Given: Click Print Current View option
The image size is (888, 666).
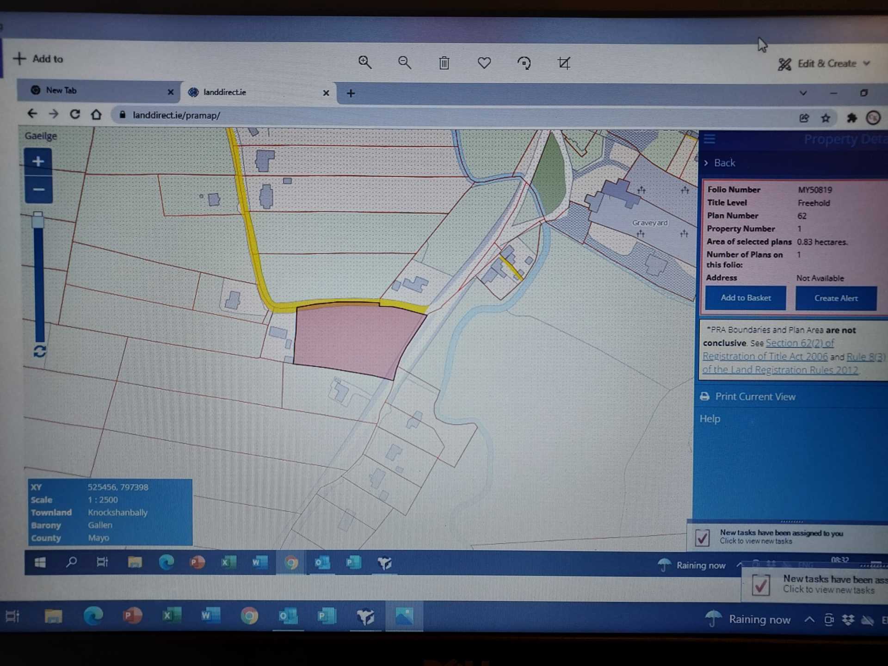Looking at the screenshot, I should [x=754, y=396].
